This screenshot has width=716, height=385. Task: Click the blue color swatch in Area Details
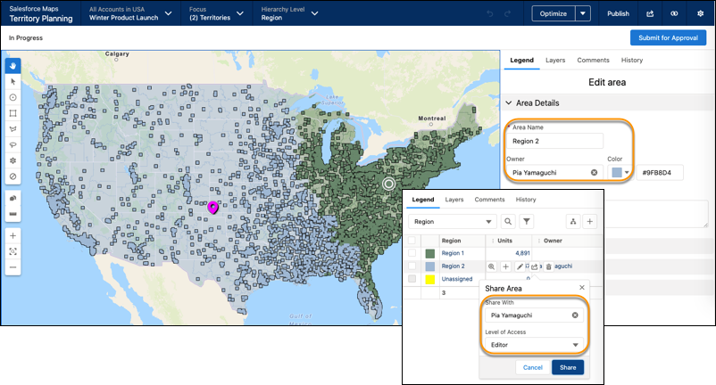point(617,173)
